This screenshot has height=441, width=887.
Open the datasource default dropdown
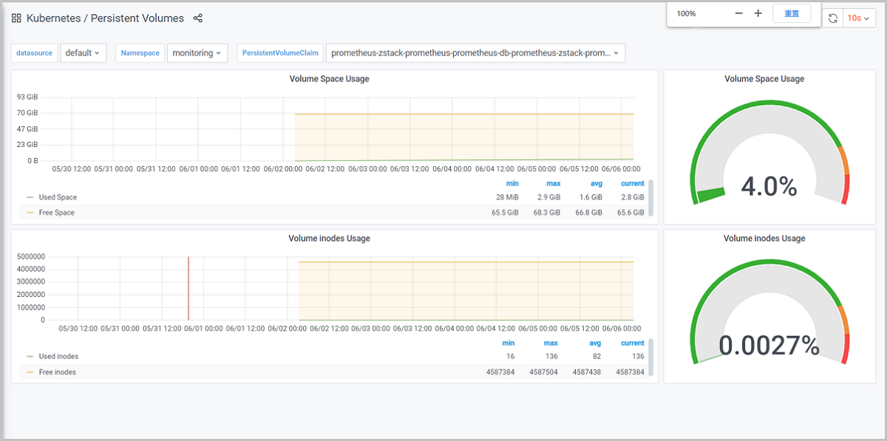pos(83,53)
